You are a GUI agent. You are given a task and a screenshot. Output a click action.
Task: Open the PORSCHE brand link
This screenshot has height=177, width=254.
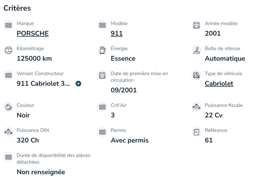[33, 33]
